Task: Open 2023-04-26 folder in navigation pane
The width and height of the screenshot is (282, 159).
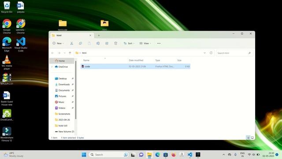Action: [x=64, y=120]
